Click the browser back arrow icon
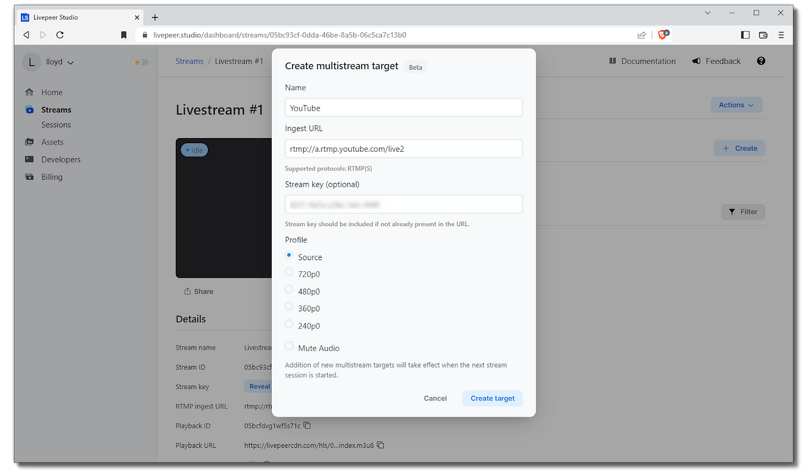811x470 pixels. click(26, 35)
